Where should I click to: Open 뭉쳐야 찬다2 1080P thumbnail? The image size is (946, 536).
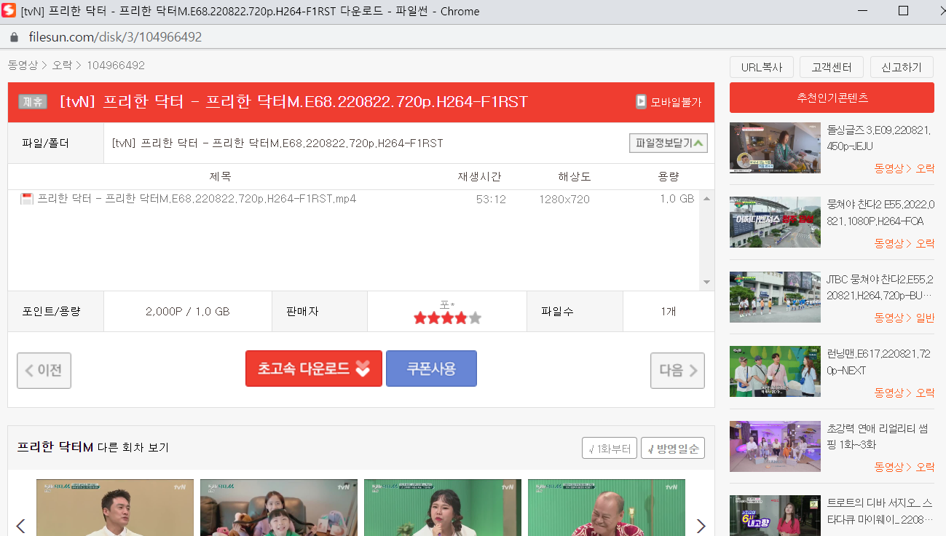pyautogui.click(x=775, y=222)
